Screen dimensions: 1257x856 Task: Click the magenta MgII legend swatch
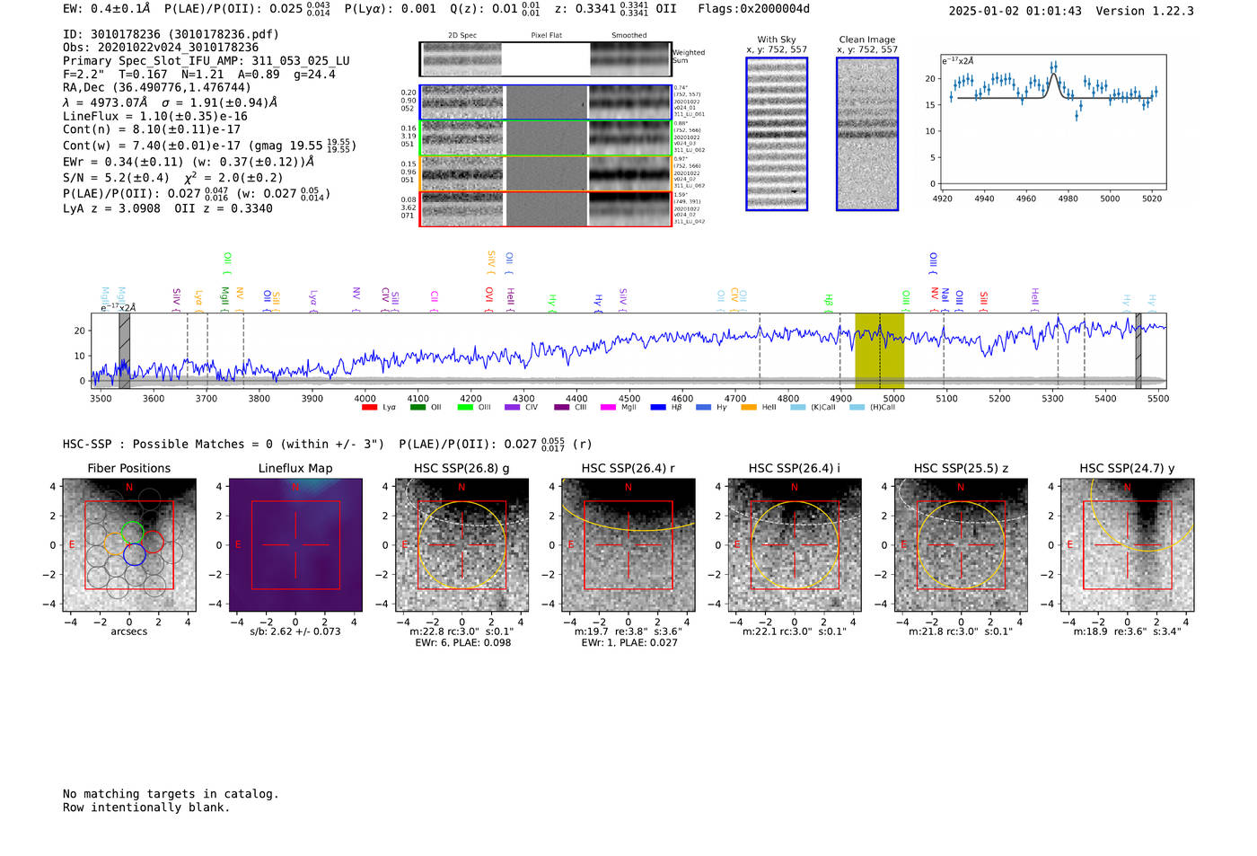(x=609, y=408)
